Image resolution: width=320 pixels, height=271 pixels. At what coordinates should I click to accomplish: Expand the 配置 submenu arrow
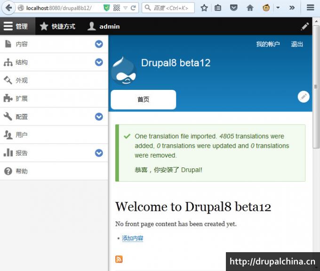[x=99, y=117]
